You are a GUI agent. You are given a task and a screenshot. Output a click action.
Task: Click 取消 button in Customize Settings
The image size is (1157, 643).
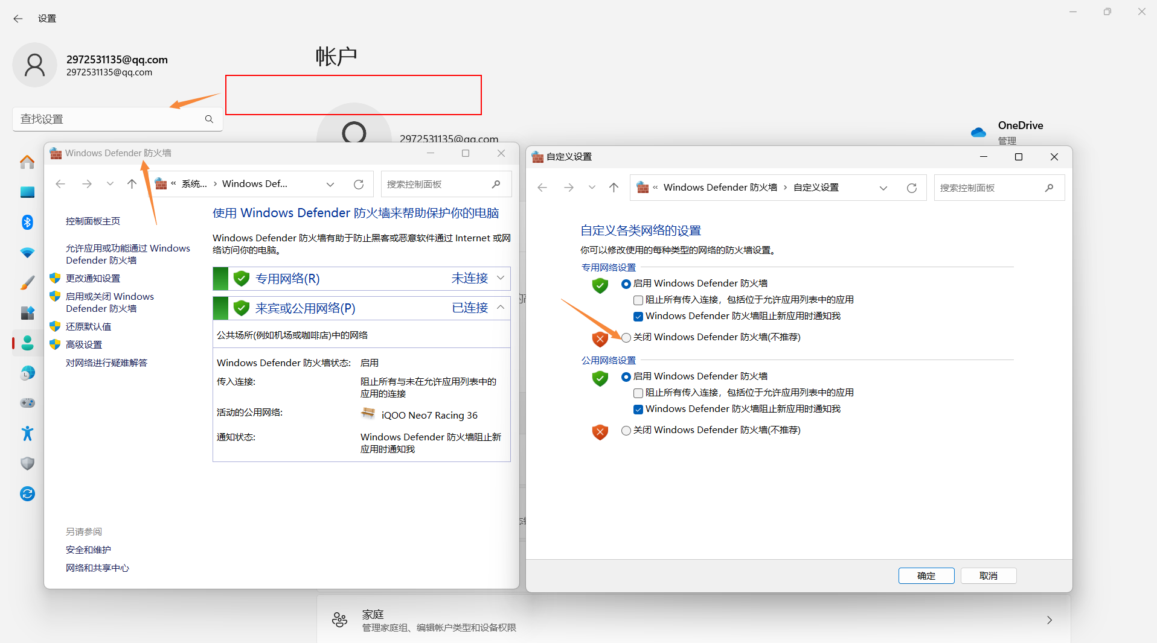point(989,576)
